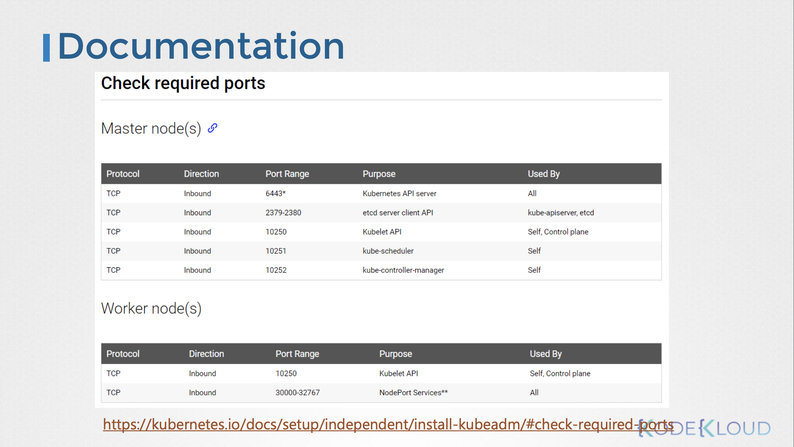Select port value 6443*
Screen dimensions: 794x447
[275, 193]
